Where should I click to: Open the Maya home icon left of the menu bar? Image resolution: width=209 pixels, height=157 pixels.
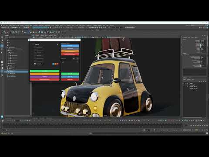[x=2, y=25]
